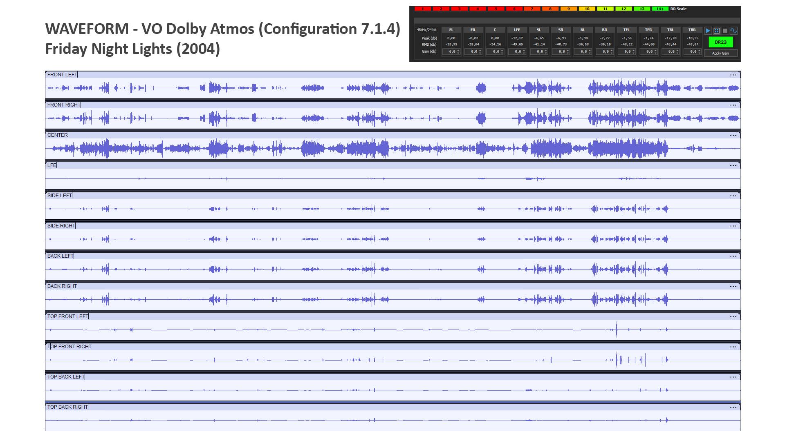Image resolution: width=785 pixels, height=441 pixels.
Task: Click the green DR23 result button
Action: 720,42
